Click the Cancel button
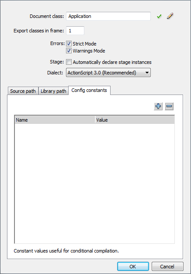The image size is (191, 274). pos(167,267)
